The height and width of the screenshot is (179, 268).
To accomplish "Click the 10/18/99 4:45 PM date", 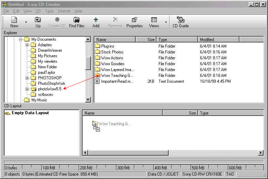I will click(215, 81).
